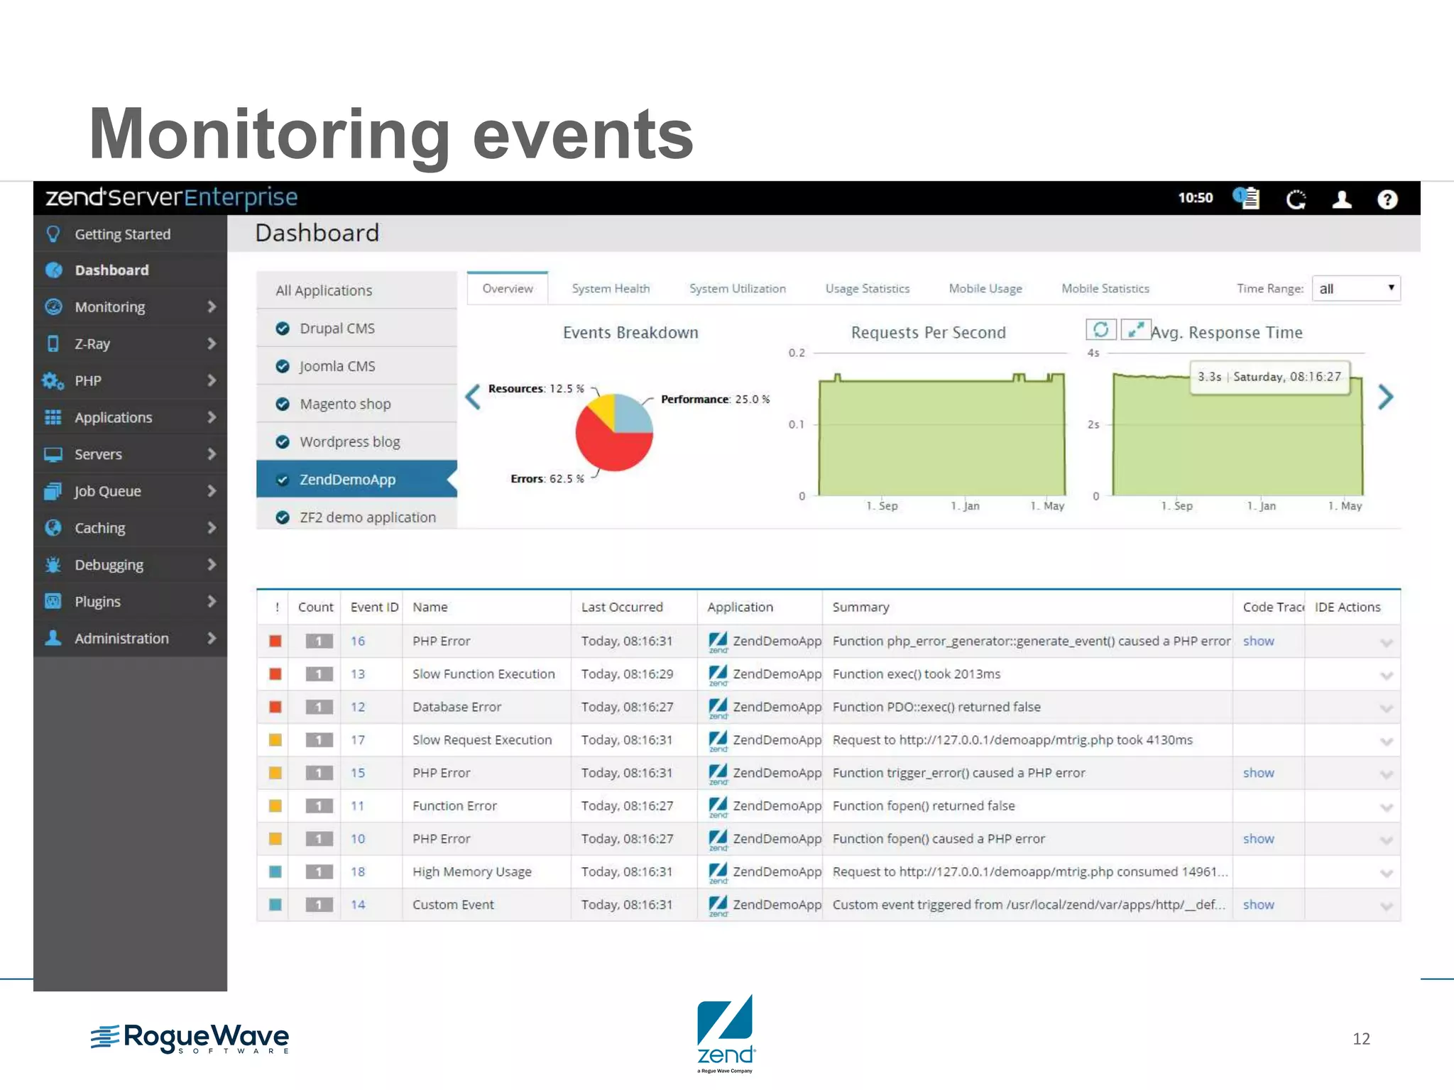Click "Slow Function Execution" event name
Image resolution: width=1454 pixels, height=1090 pixels.
click(x=483, y=674)
